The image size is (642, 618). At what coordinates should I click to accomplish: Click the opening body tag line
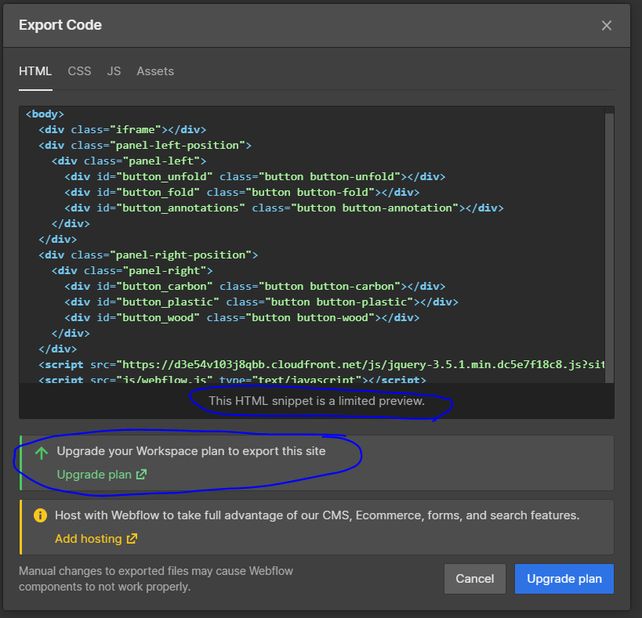tap(45, 114)
